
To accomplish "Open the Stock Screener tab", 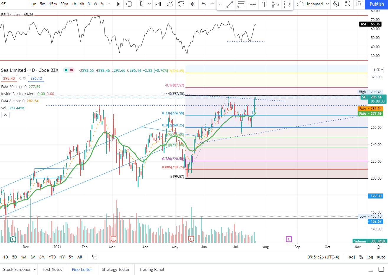I will coord(17,269).
